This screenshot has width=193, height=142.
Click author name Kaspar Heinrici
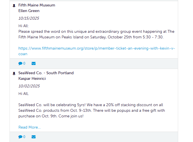click(32, 78)
